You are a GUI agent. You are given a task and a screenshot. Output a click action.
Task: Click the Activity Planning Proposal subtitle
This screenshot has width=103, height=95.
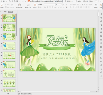[58, 58]
